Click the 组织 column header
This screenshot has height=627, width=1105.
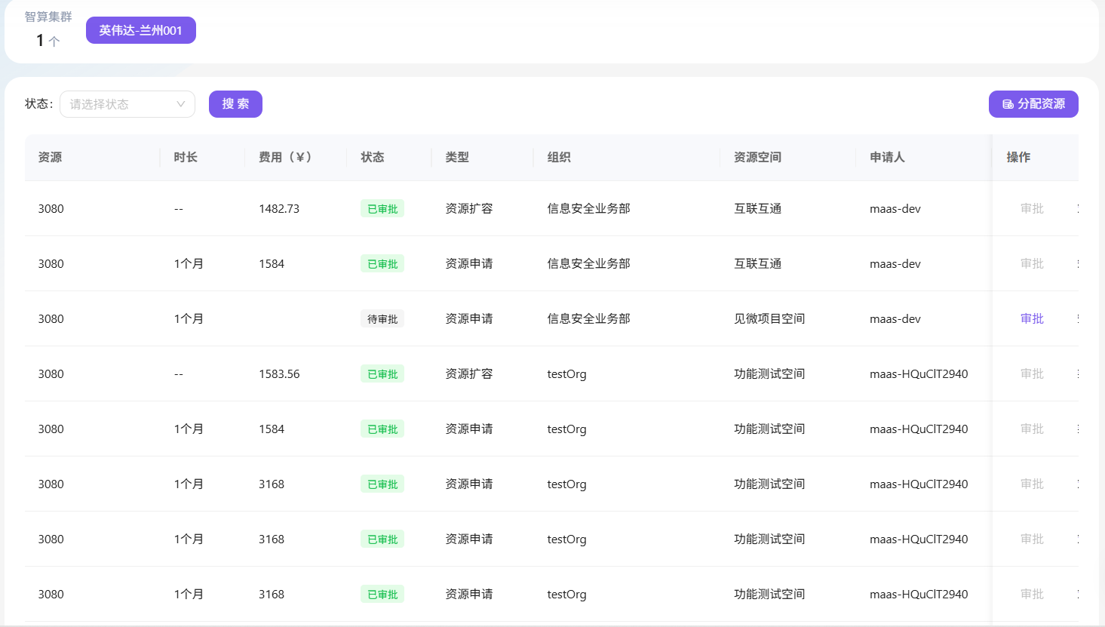tap(559, 157)
